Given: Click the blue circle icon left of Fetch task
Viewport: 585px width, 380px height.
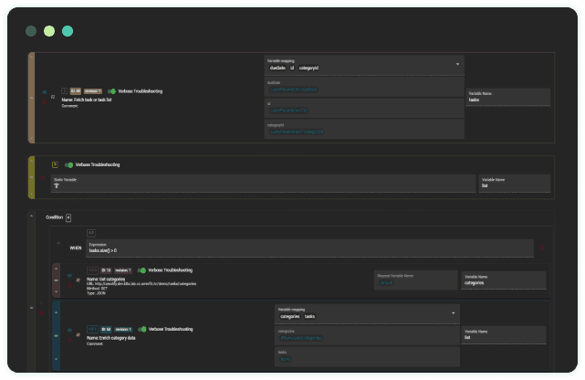Looking at the screenshot, I should tap(44, 93).
